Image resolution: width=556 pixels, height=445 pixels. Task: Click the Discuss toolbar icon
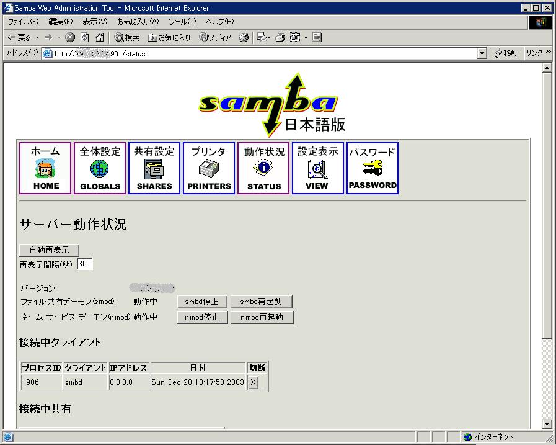pyautogui.click(x=317, y=37)
